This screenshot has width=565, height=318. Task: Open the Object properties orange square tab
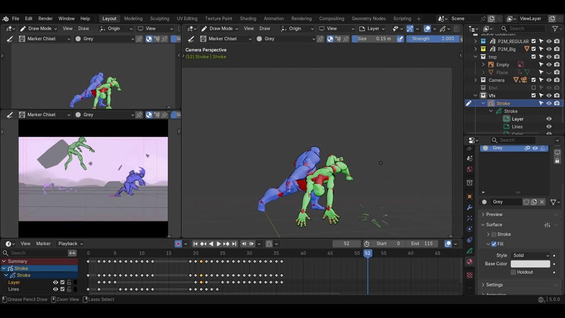tap(470, 196)
